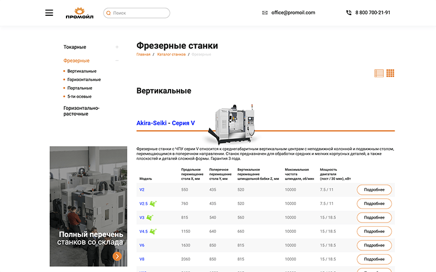Open Токарные category
The height and width of the screenshot is (272, 436).
tap(75, 47)
